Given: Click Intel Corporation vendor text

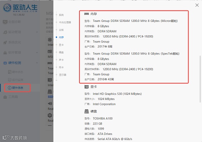Looking at the screenshot, I should [104, 104].
